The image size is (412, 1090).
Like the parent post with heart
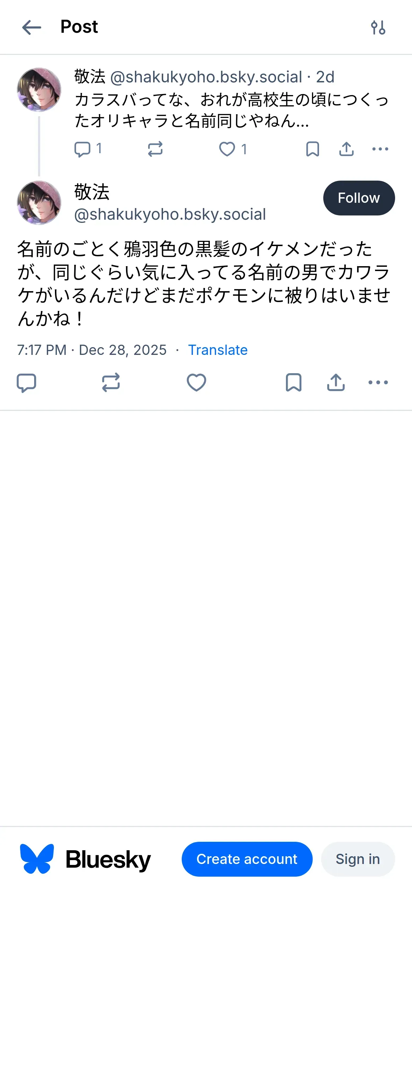[x=227, y=149]
